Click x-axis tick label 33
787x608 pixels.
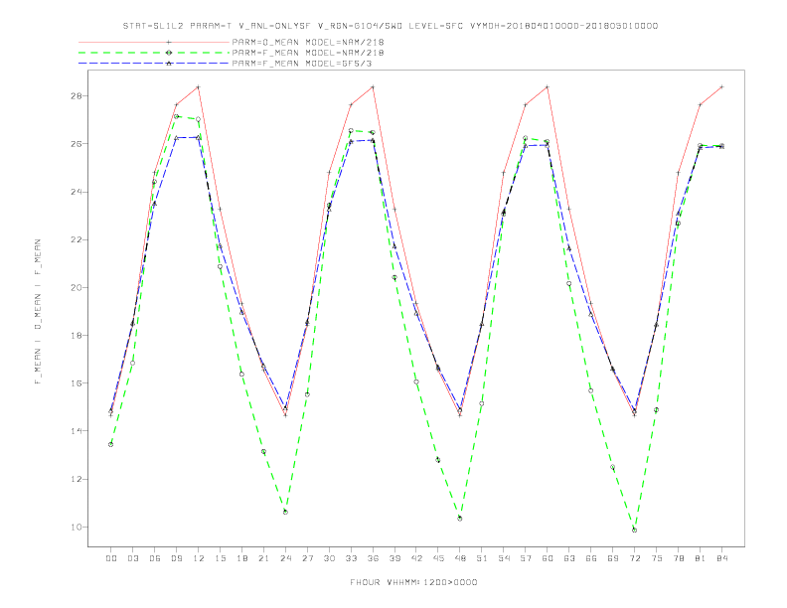coord(351,558)
